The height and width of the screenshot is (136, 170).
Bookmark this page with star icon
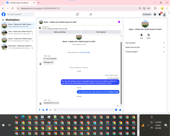pyautogui.click(x=149, y=8)
